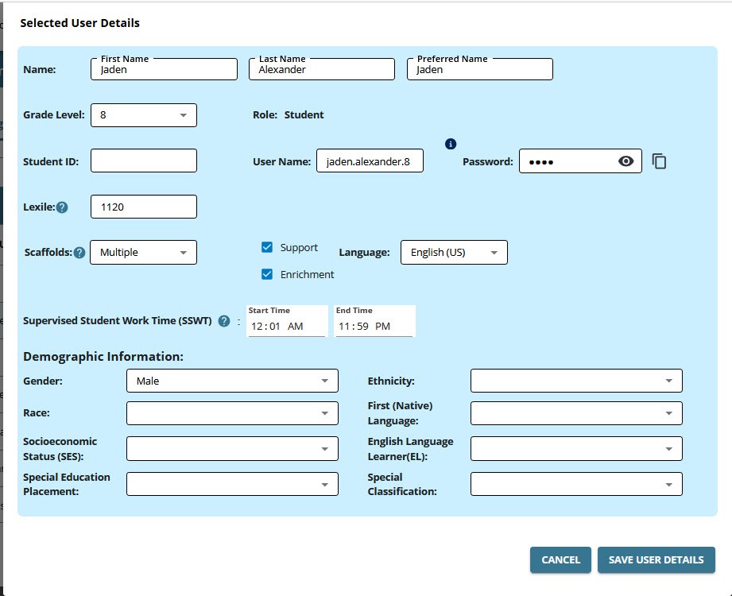Expand the Ethnicity dropdown

tap(576, 381)
